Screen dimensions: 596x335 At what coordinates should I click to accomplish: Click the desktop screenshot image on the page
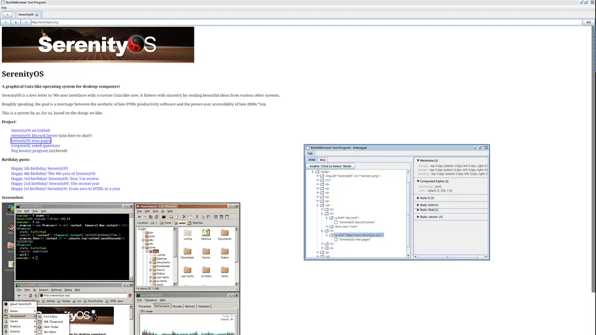121,269
